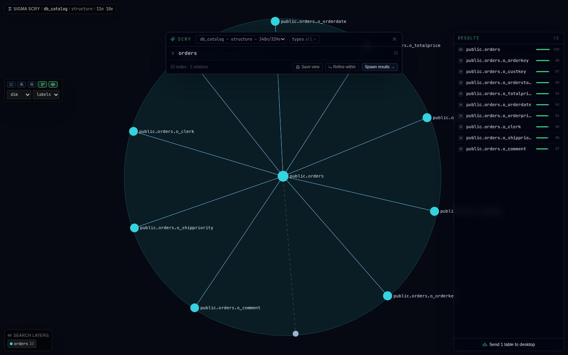Open the labels dropdown
Screen dimensions: 568x355
coord(46,95)
